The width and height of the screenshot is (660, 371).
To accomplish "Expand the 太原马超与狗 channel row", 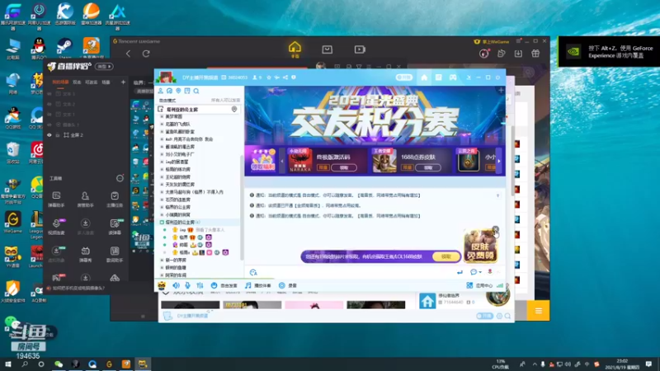I will (x=162, y=192).
